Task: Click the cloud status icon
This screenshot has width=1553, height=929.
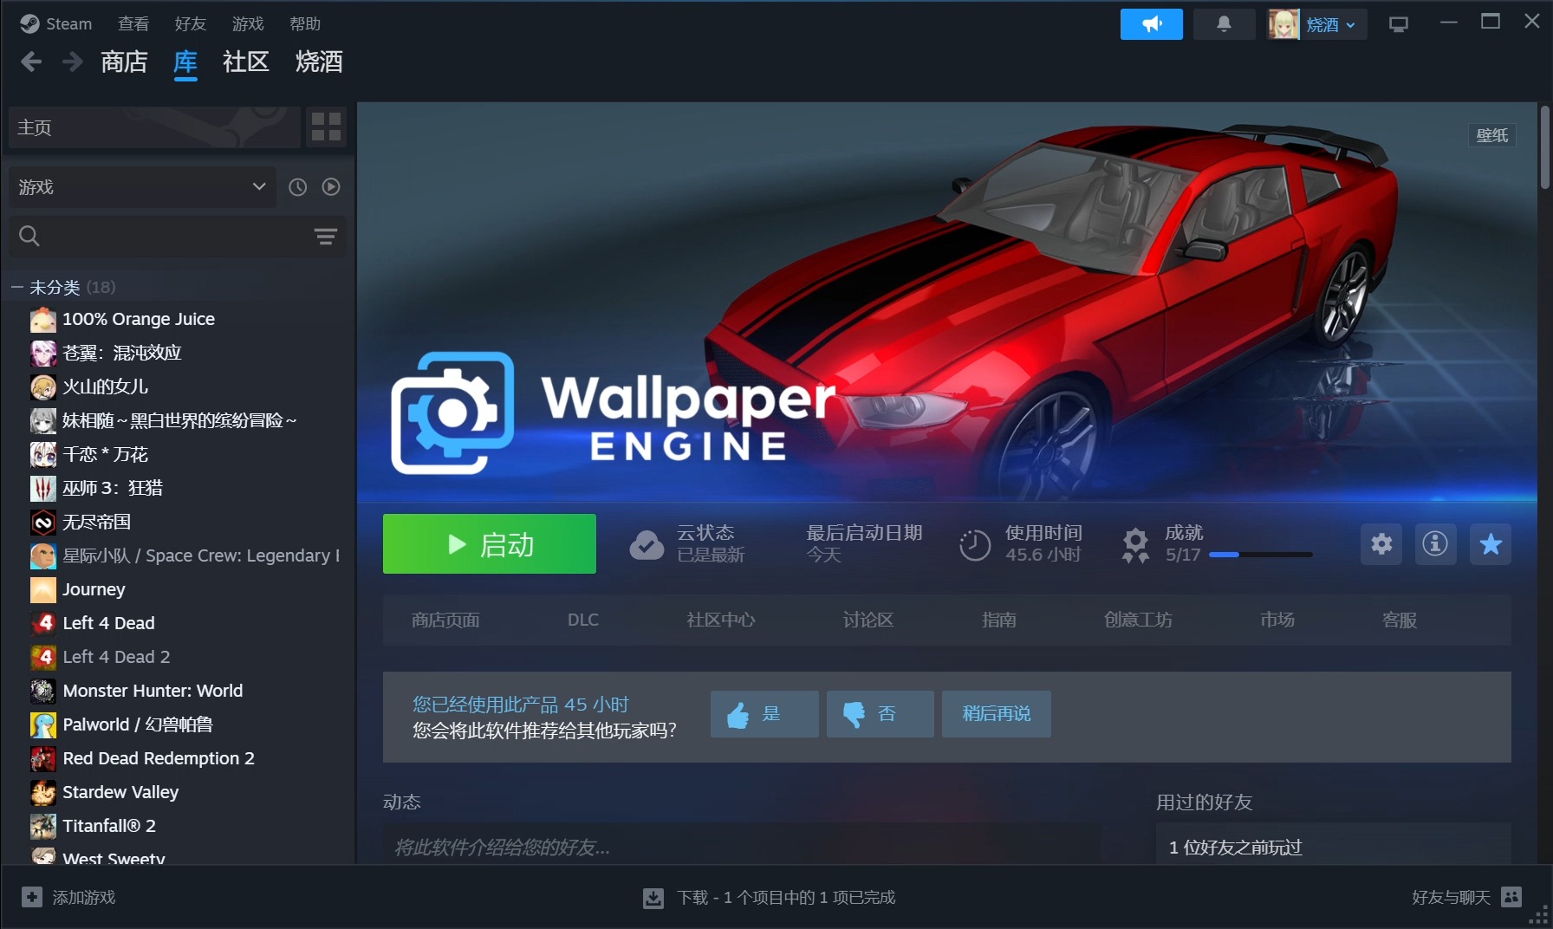Action: [647, 544]
